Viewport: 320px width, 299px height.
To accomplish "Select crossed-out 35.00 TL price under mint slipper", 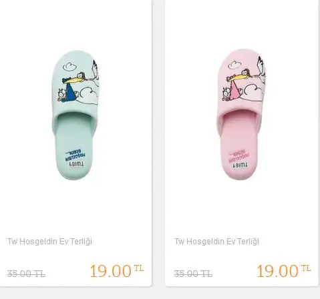I will click(x=26, y=274).
